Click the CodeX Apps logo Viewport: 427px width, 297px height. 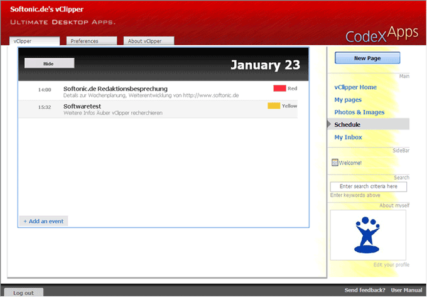[382, 35]
